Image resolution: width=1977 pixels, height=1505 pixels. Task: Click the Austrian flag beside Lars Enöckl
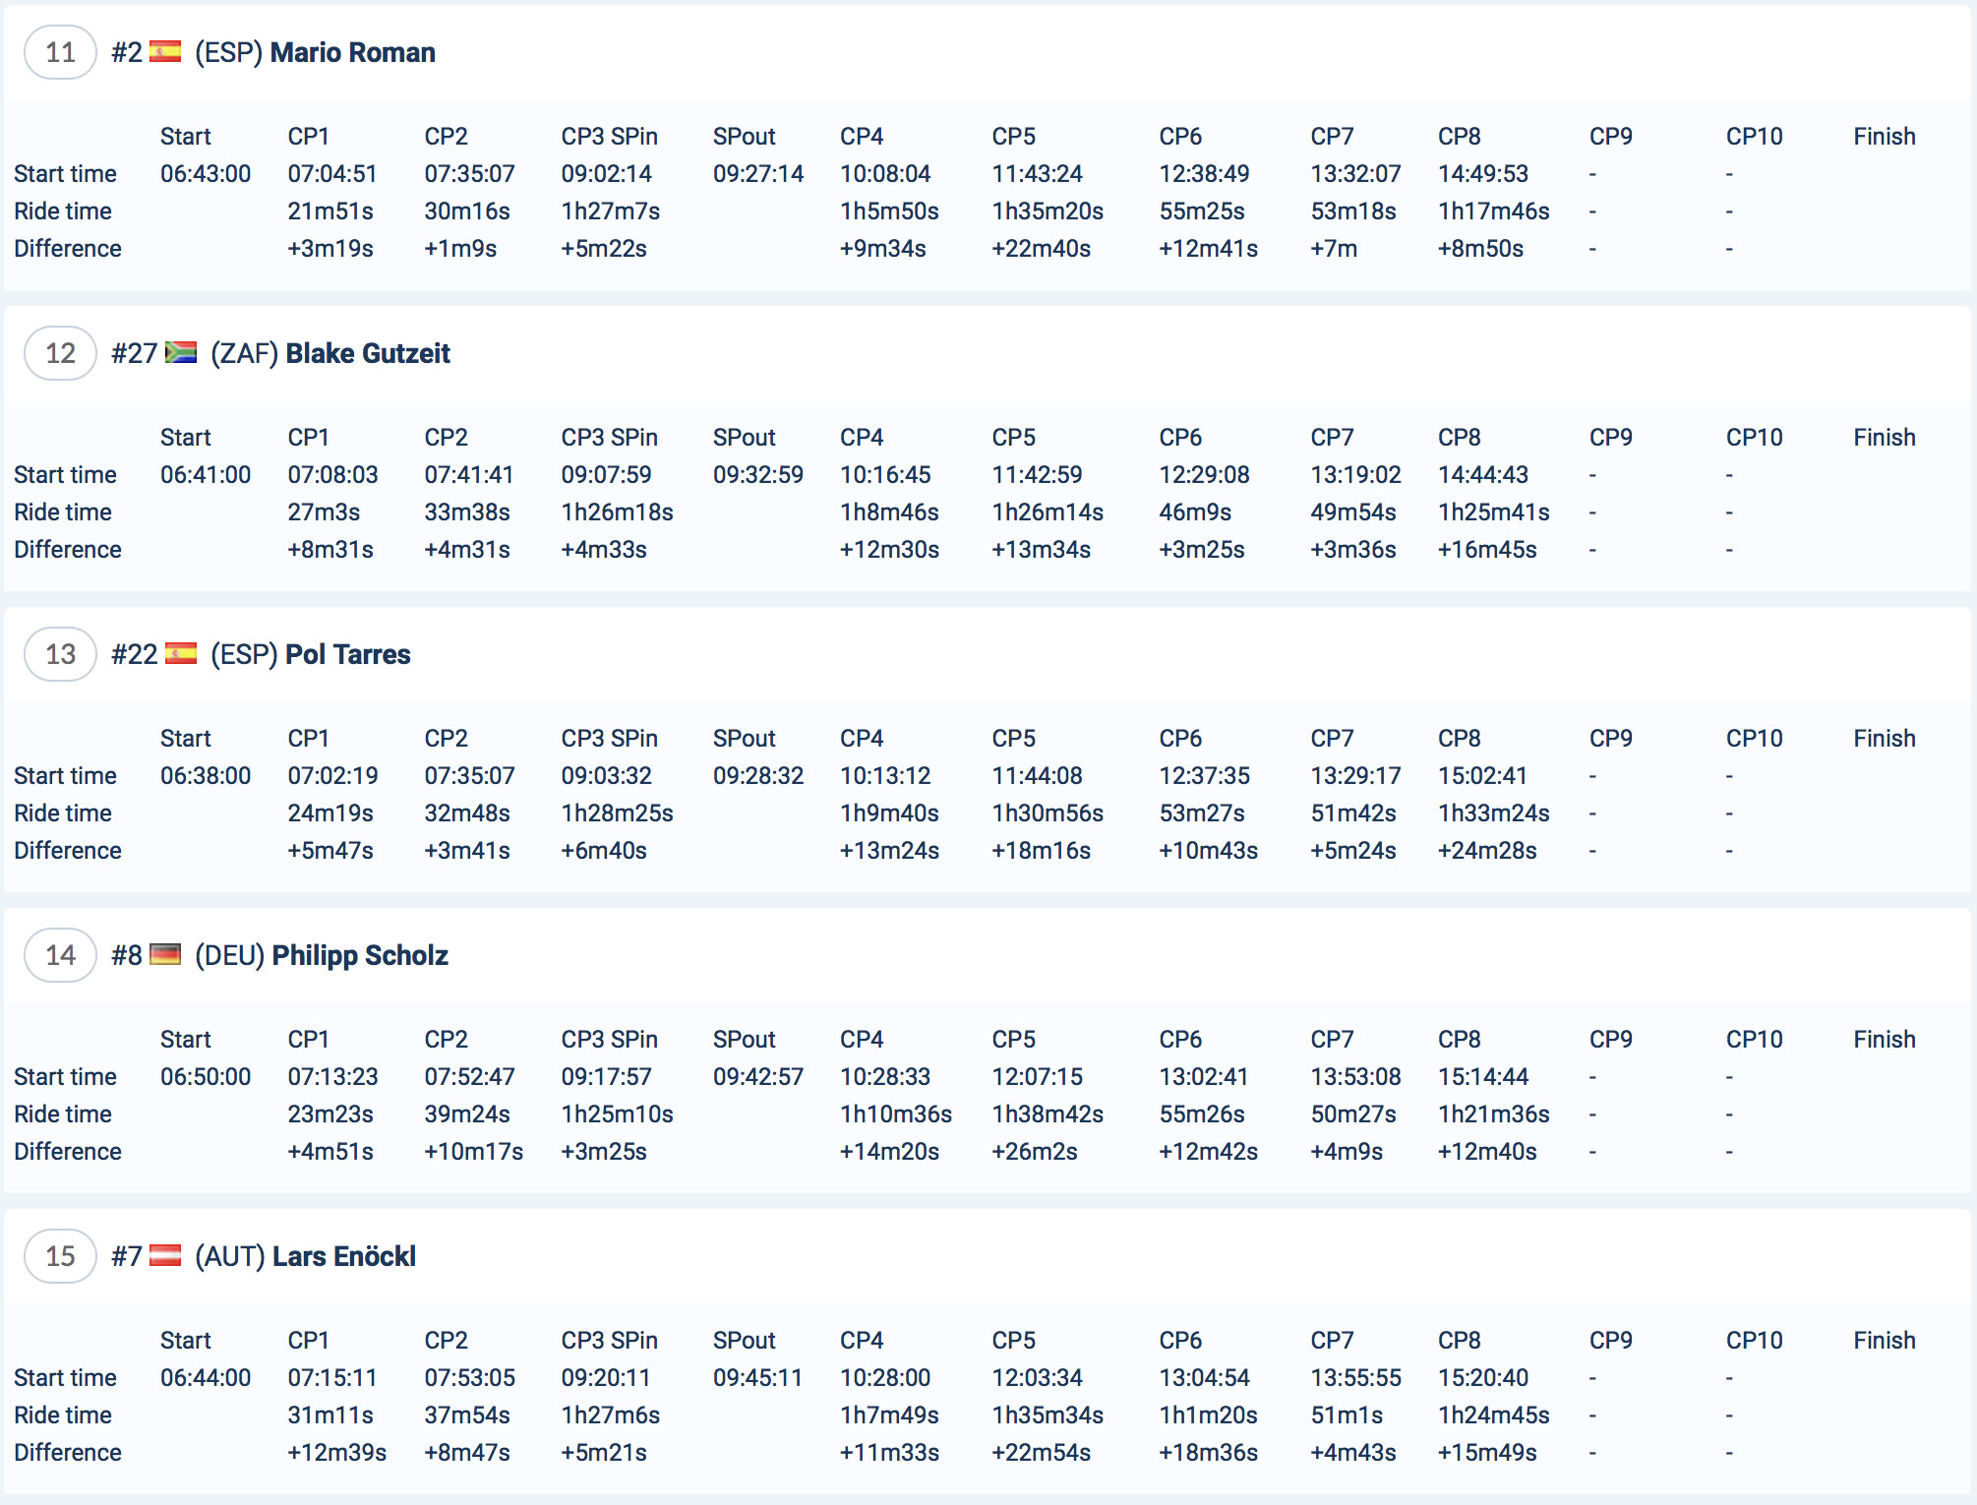click(165, 1256)
